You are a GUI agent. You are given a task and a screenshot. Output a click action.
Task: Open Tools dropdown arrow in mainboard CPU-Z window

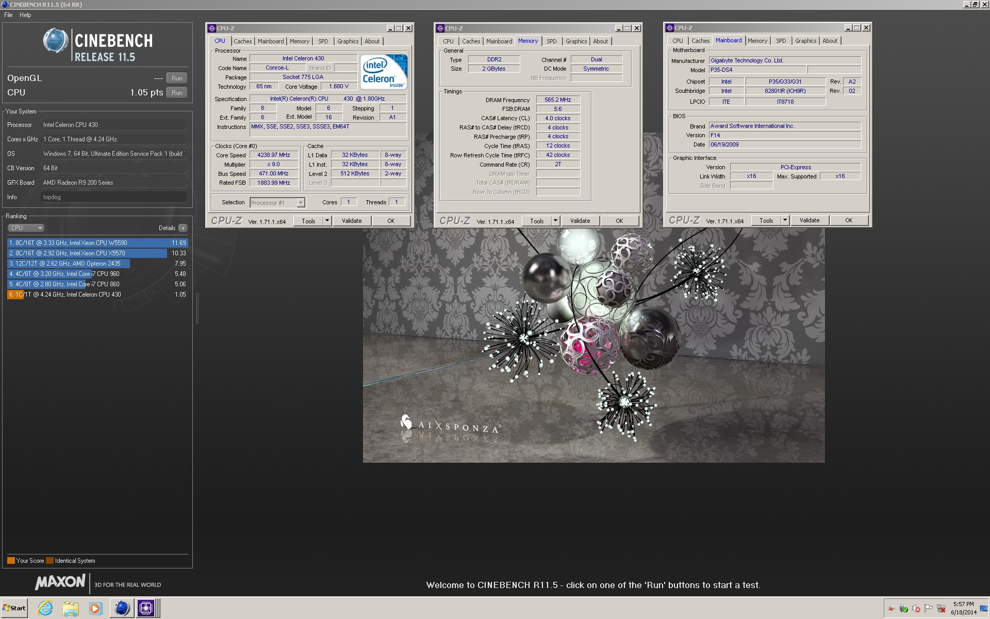785,220
